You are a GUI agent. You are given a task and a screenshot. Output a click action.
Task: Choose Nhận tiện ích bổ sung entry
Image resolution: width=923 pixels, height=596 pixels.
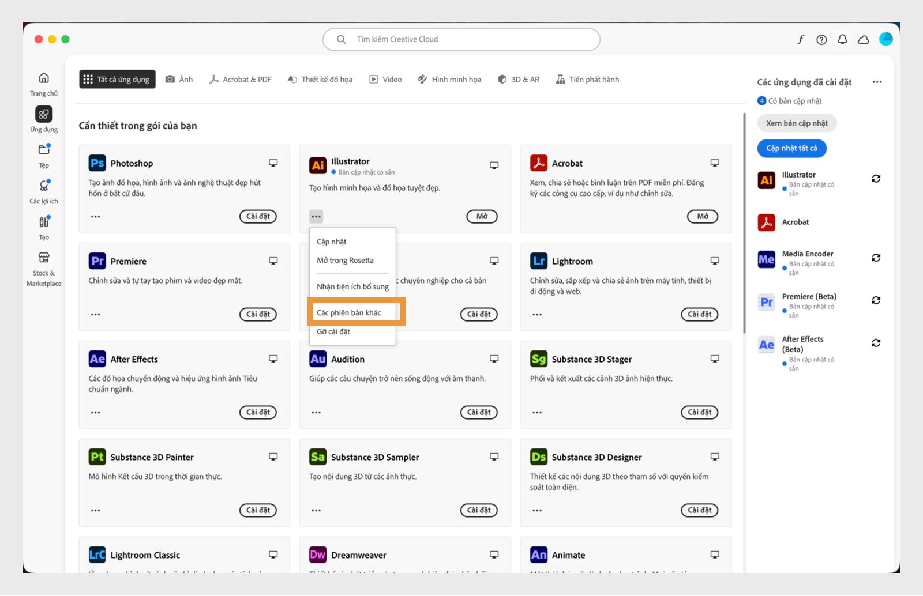(x=352, y=286)
